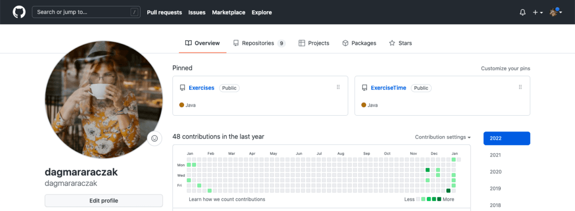
Task: Click Customize your pins
Action: click(505, 68)
